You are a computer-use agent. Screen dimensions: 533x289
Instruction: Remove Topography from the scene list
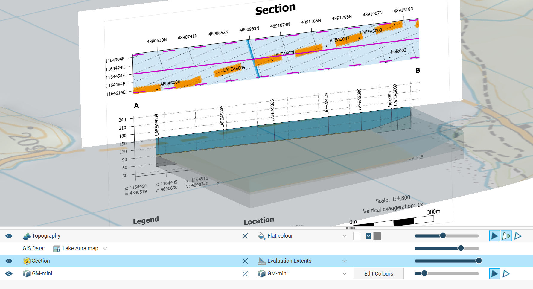245,236
